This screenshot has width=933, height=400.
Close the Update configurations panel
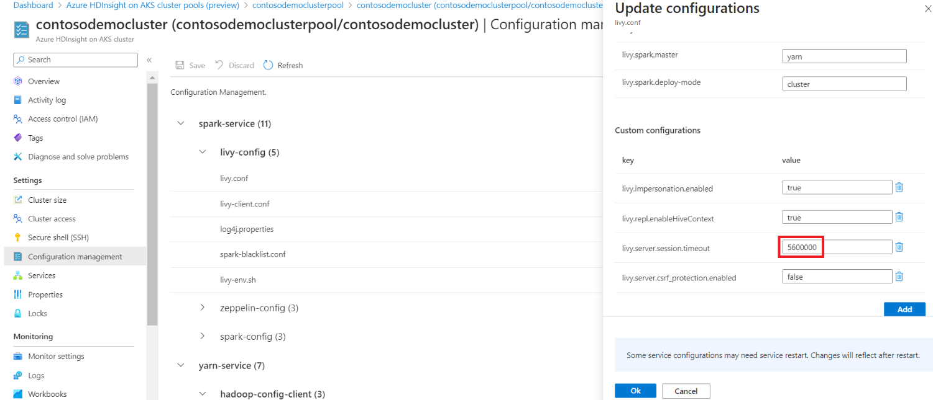point(919,10)
